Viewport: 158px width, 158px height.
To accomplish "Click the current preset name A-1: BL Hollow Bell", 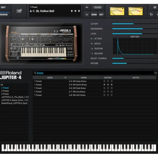I will click(42, 11).
